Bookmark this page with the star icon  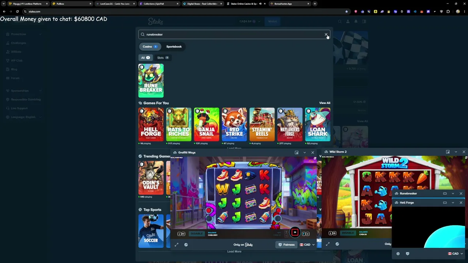pyautogui.click(x=347, y=11)
